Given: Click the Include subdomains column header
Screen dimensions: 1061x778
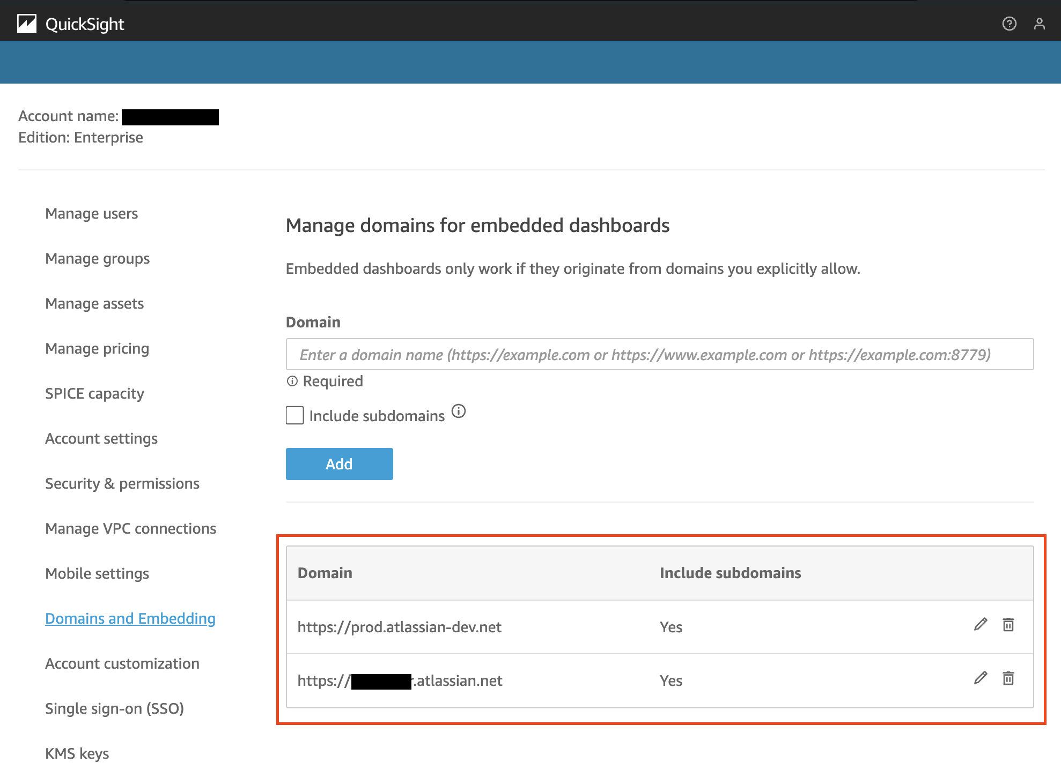Looking at the screenshot, I should coord(731,573).
